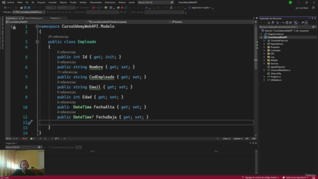
Task: Switch to the launchSettings.json tab
Action: 34,18
